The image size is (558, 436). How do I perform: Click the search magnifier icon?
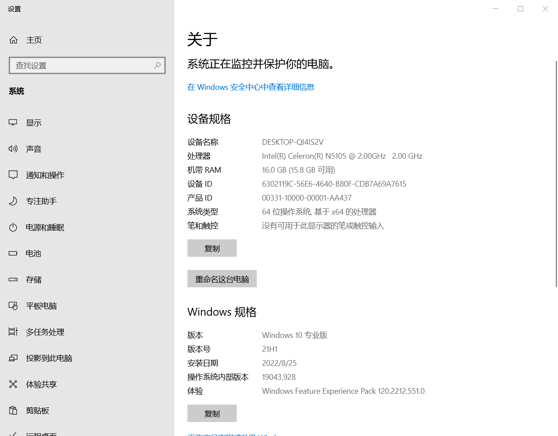(x=157, y=65)
